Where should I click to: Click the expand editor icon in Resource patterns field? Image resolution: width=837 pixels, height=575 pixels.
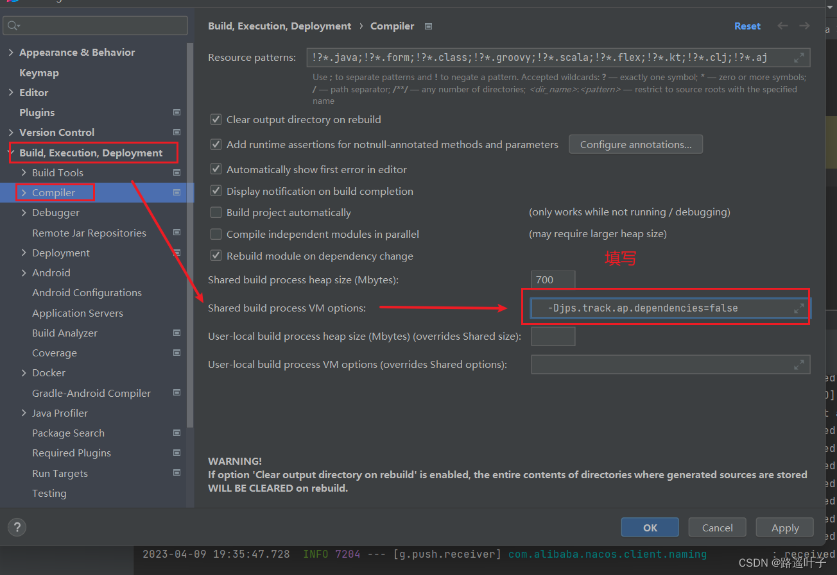pyautogui.click(x=799, y=57)
